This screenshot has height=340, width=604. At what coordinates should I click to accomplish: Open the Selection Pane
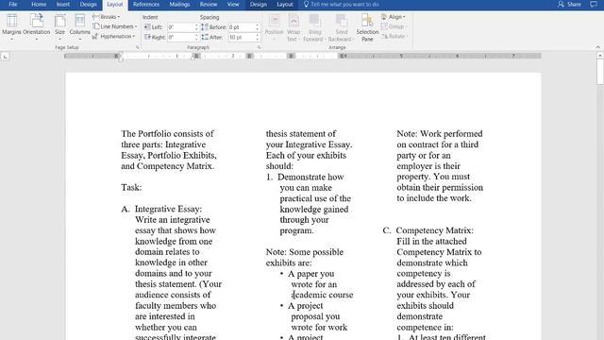coord(367,27)
